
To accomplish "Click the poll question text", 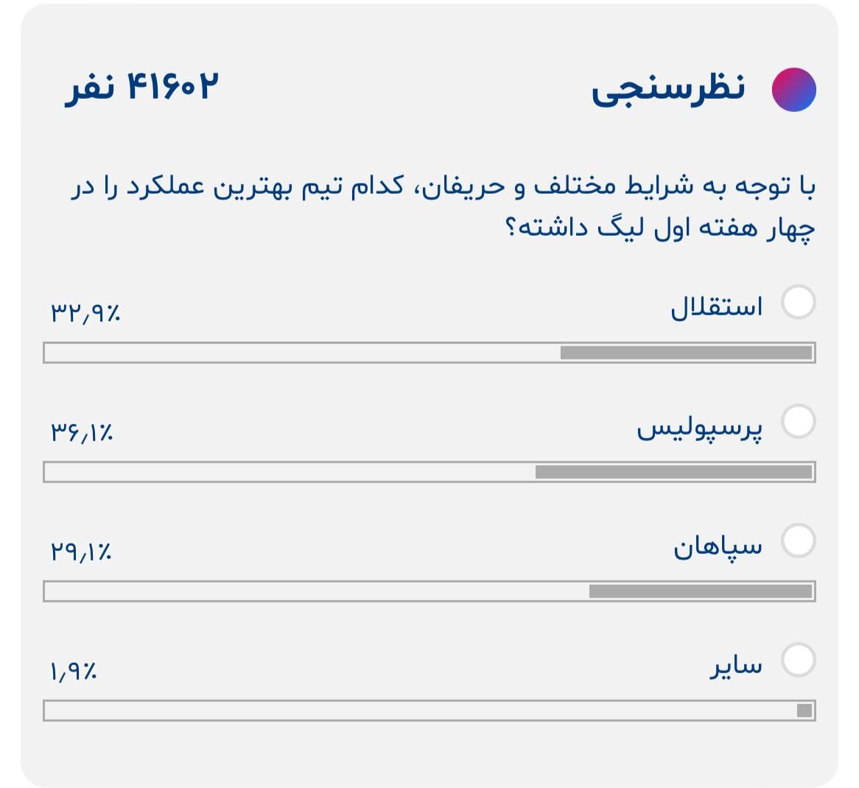I will (x=442, y=206).
